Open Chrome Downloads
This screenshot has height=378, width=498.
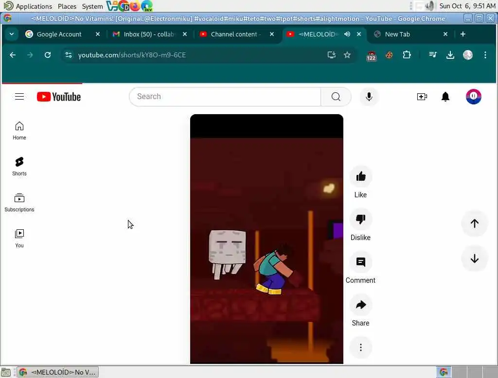point(450,55)
